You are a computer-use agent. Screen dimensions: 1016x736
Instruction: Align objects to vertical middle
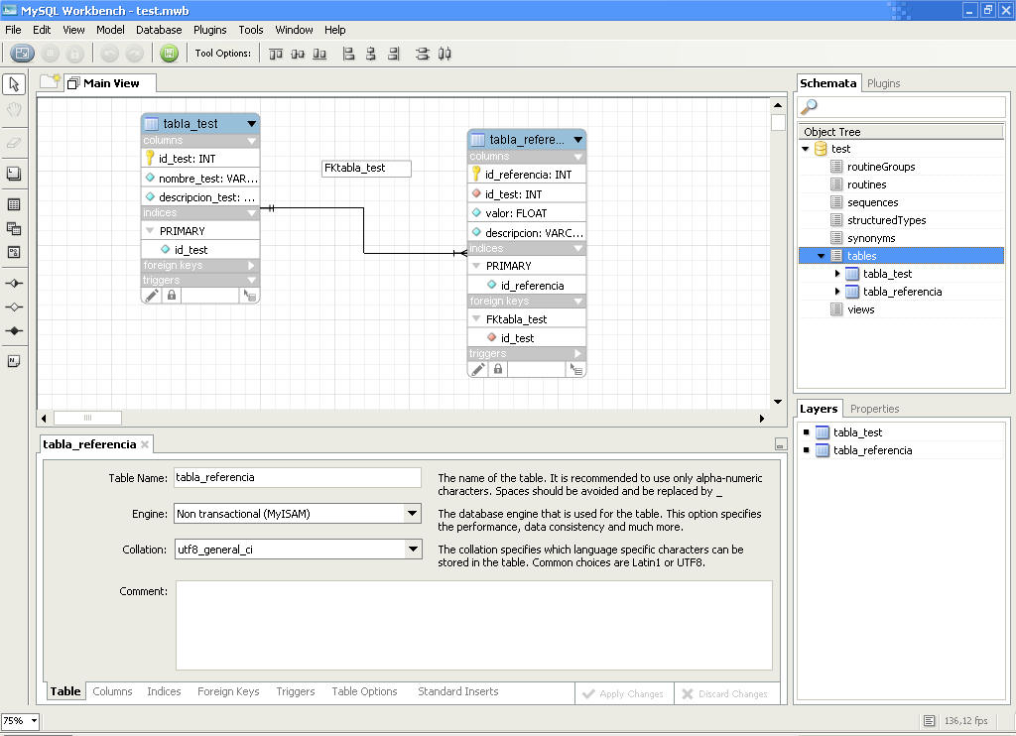tap(298, 54)
